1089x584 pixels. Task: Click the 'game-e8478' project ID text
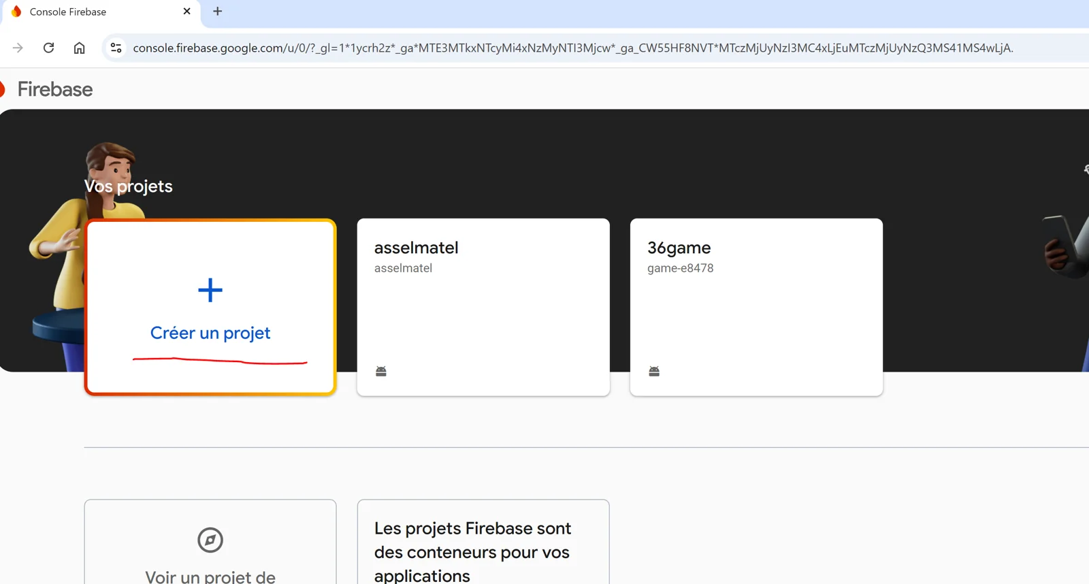click(681, 268)
